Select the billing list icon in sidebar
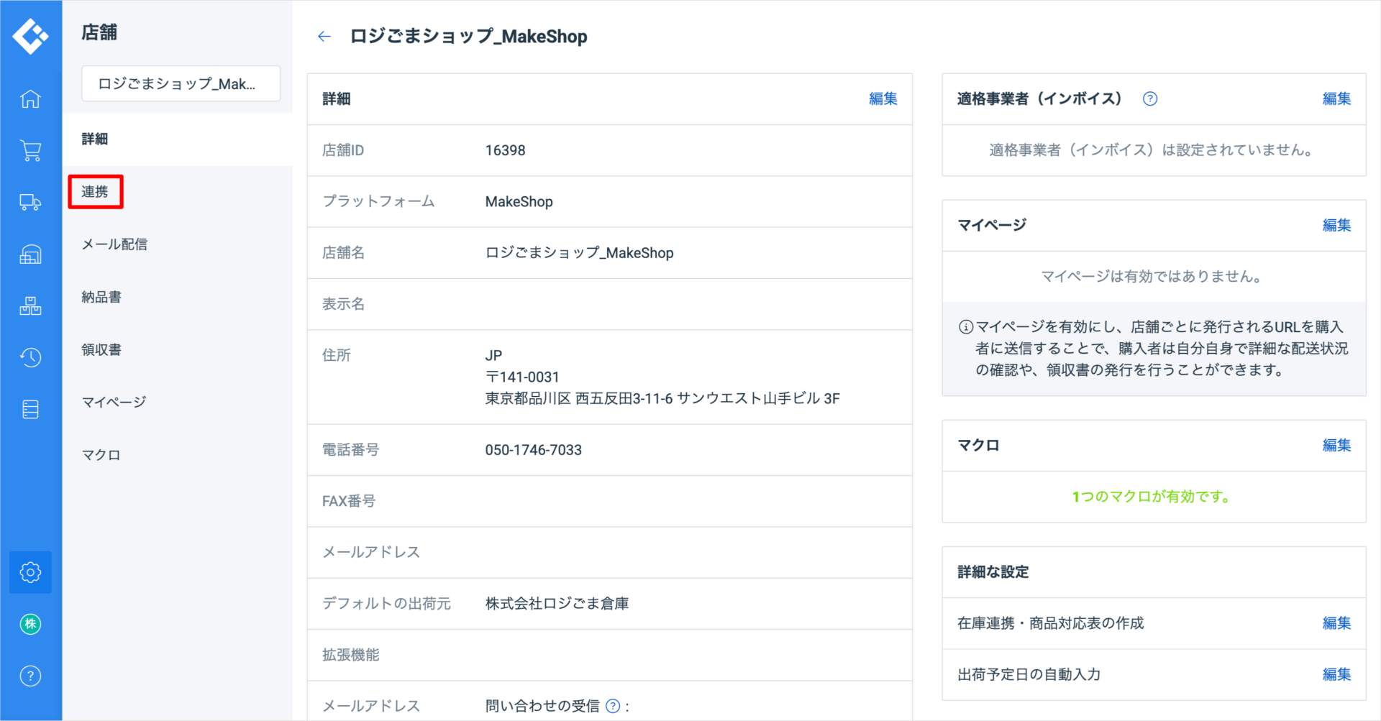The image size is (1381, 721). pyautogui.click(x=30, y=408)
